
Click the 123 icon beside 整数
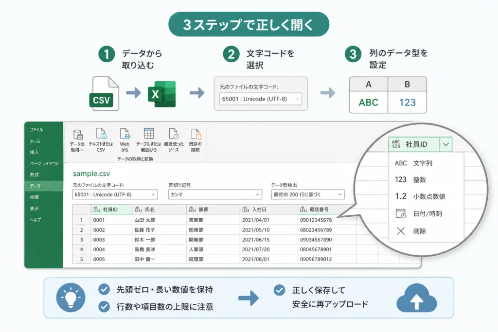coord(401,180)
